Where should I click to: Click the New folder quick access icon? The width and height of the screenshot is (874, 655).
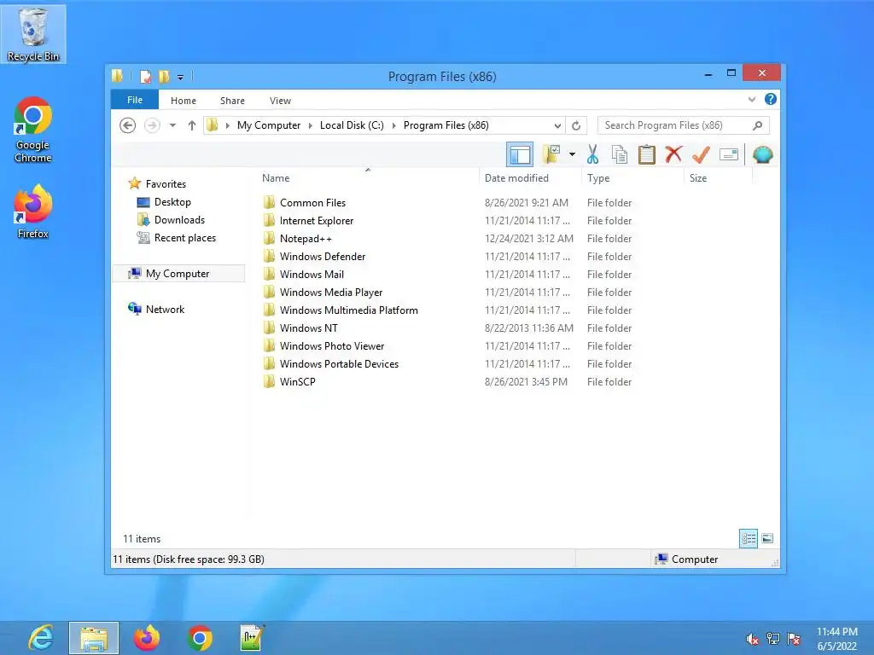coord(163,76)
